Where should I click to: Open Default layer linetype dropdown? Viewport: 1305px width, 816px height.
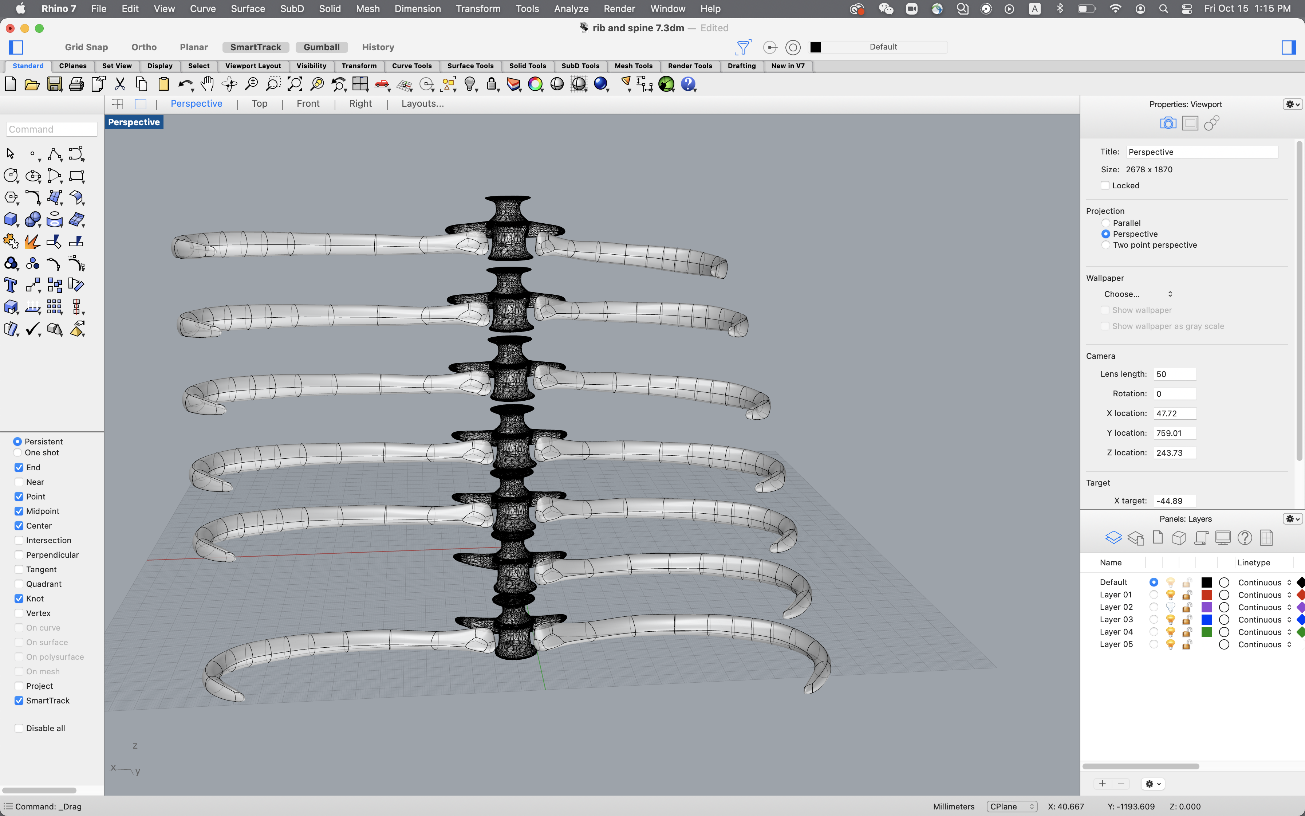coord(1265,582)
